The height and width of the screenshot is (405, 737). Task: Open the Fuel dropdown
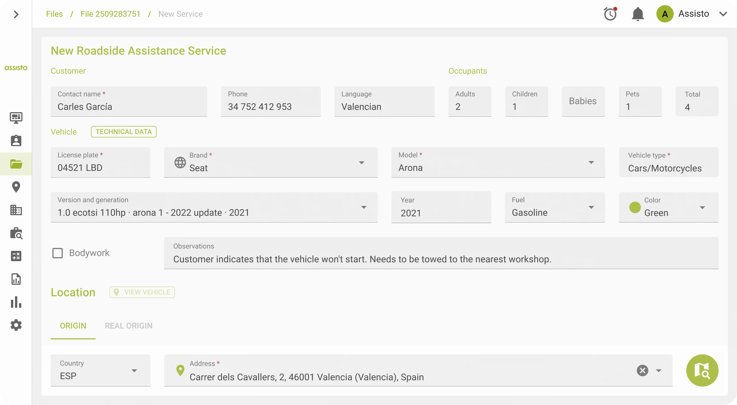[x=554, y=207]
